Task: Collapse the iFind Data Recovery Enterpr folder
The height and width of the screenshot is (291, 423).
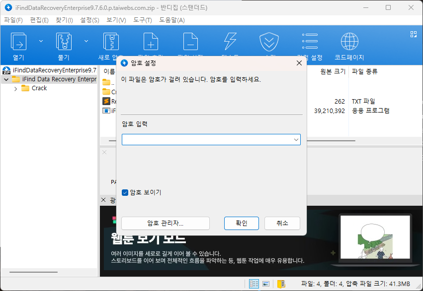Action: click(6, 79)
